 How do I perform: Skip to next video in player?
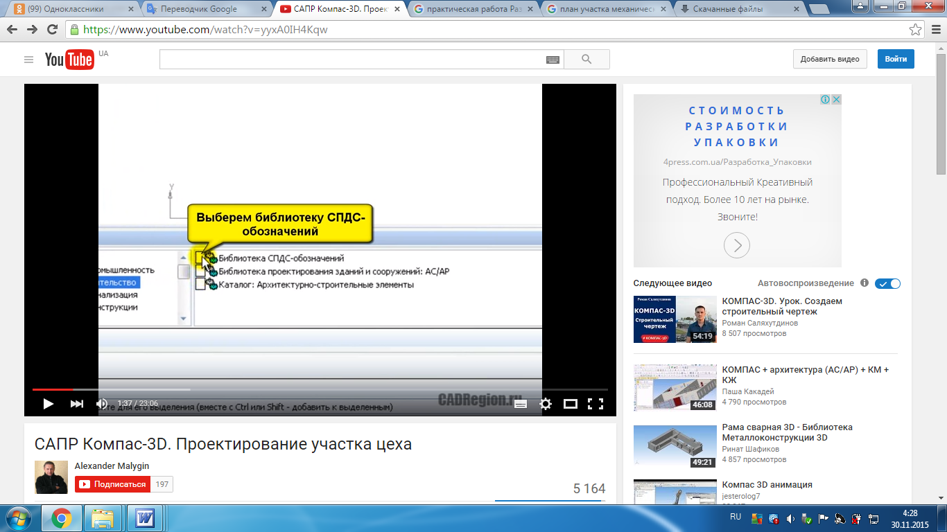(x=76, y=404)
